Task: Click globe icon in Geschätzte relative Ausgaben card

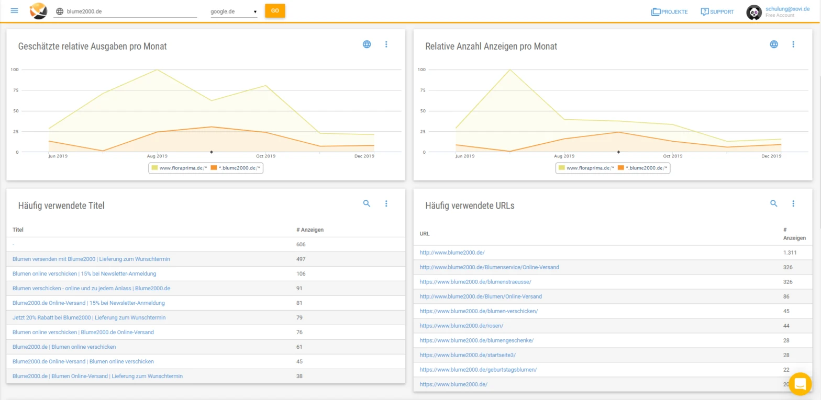Action: 367,44
